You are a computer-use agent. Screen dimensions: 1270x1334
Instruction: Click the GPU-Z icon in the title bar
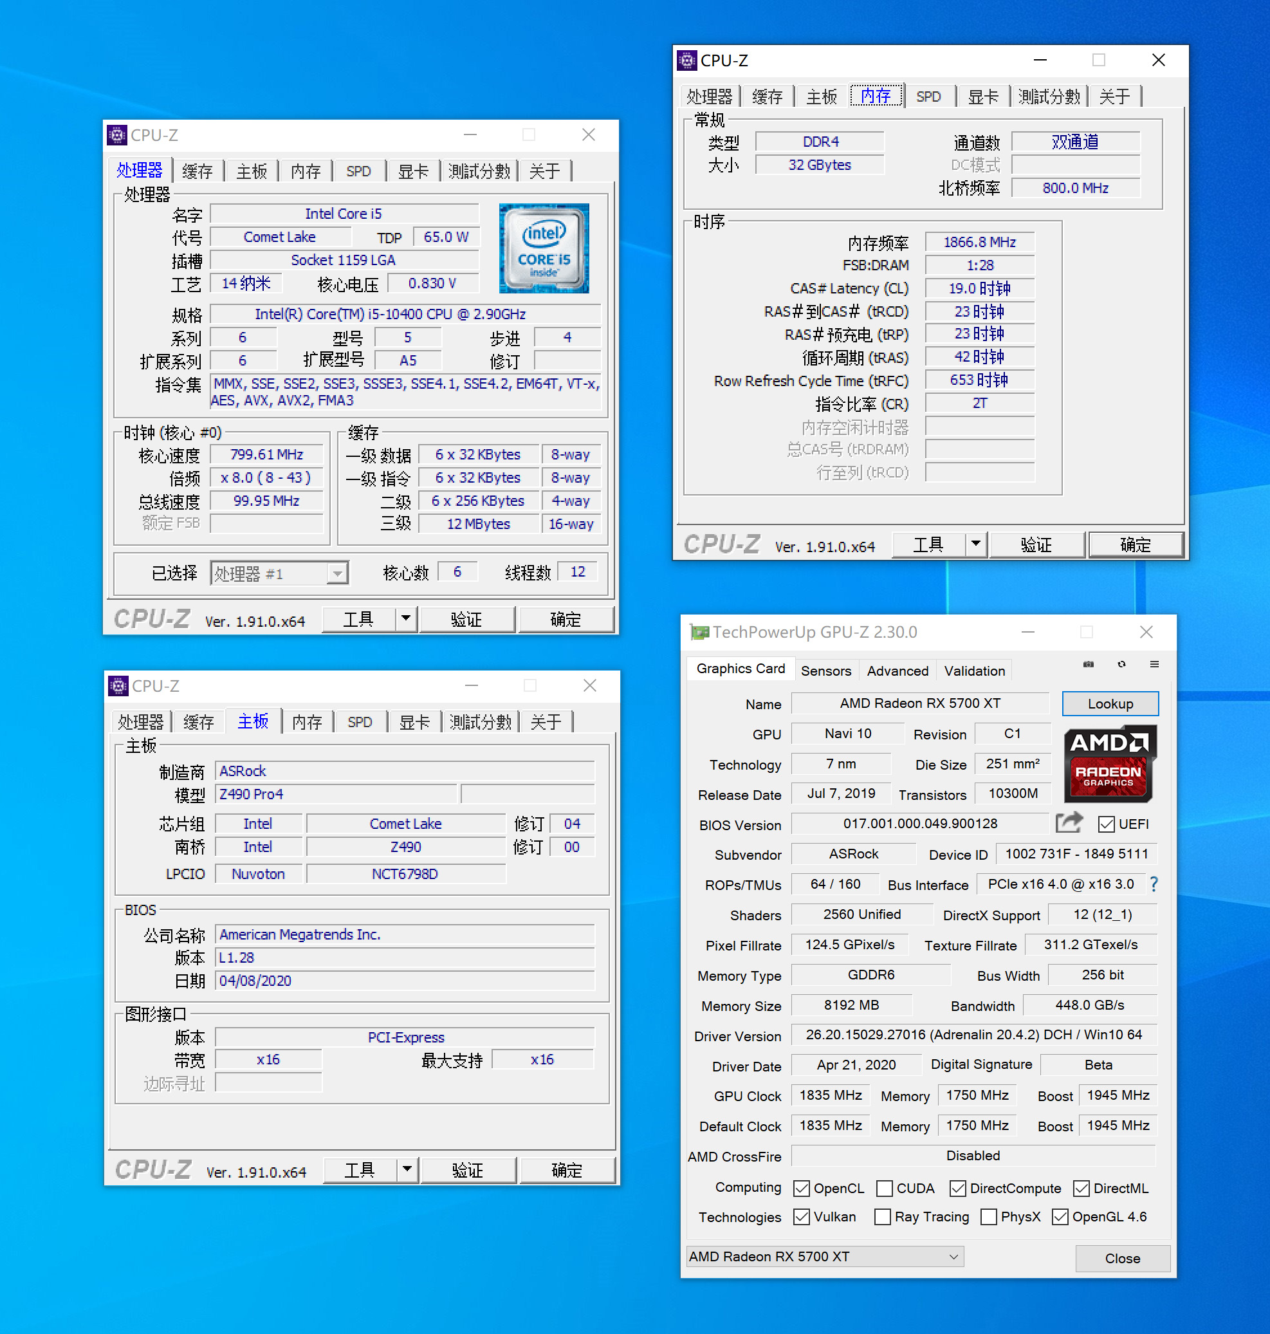(699, 632)
